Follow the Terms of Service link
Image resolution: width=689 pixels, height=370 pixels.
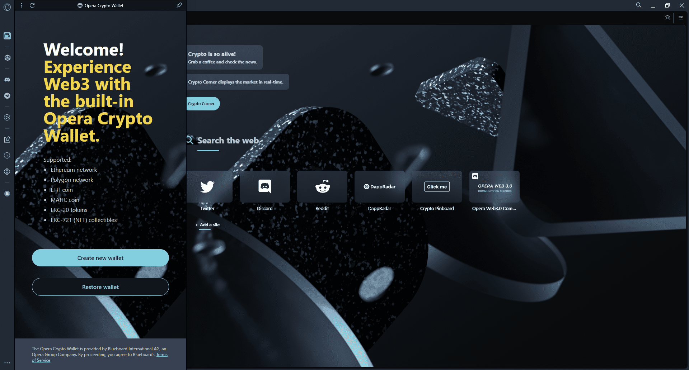162,355
